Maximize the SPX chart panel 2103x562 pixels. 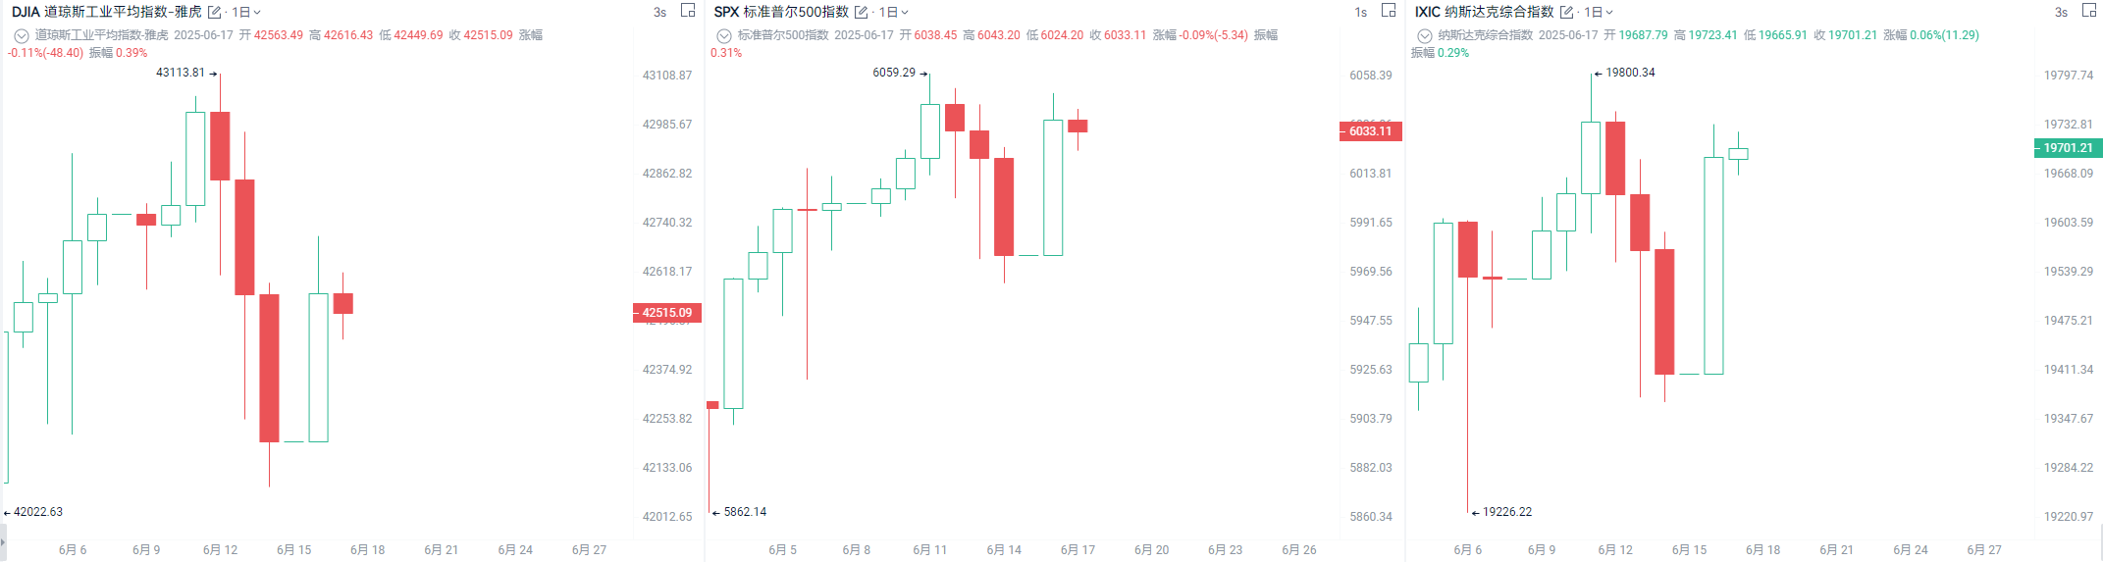[1389, 11]
